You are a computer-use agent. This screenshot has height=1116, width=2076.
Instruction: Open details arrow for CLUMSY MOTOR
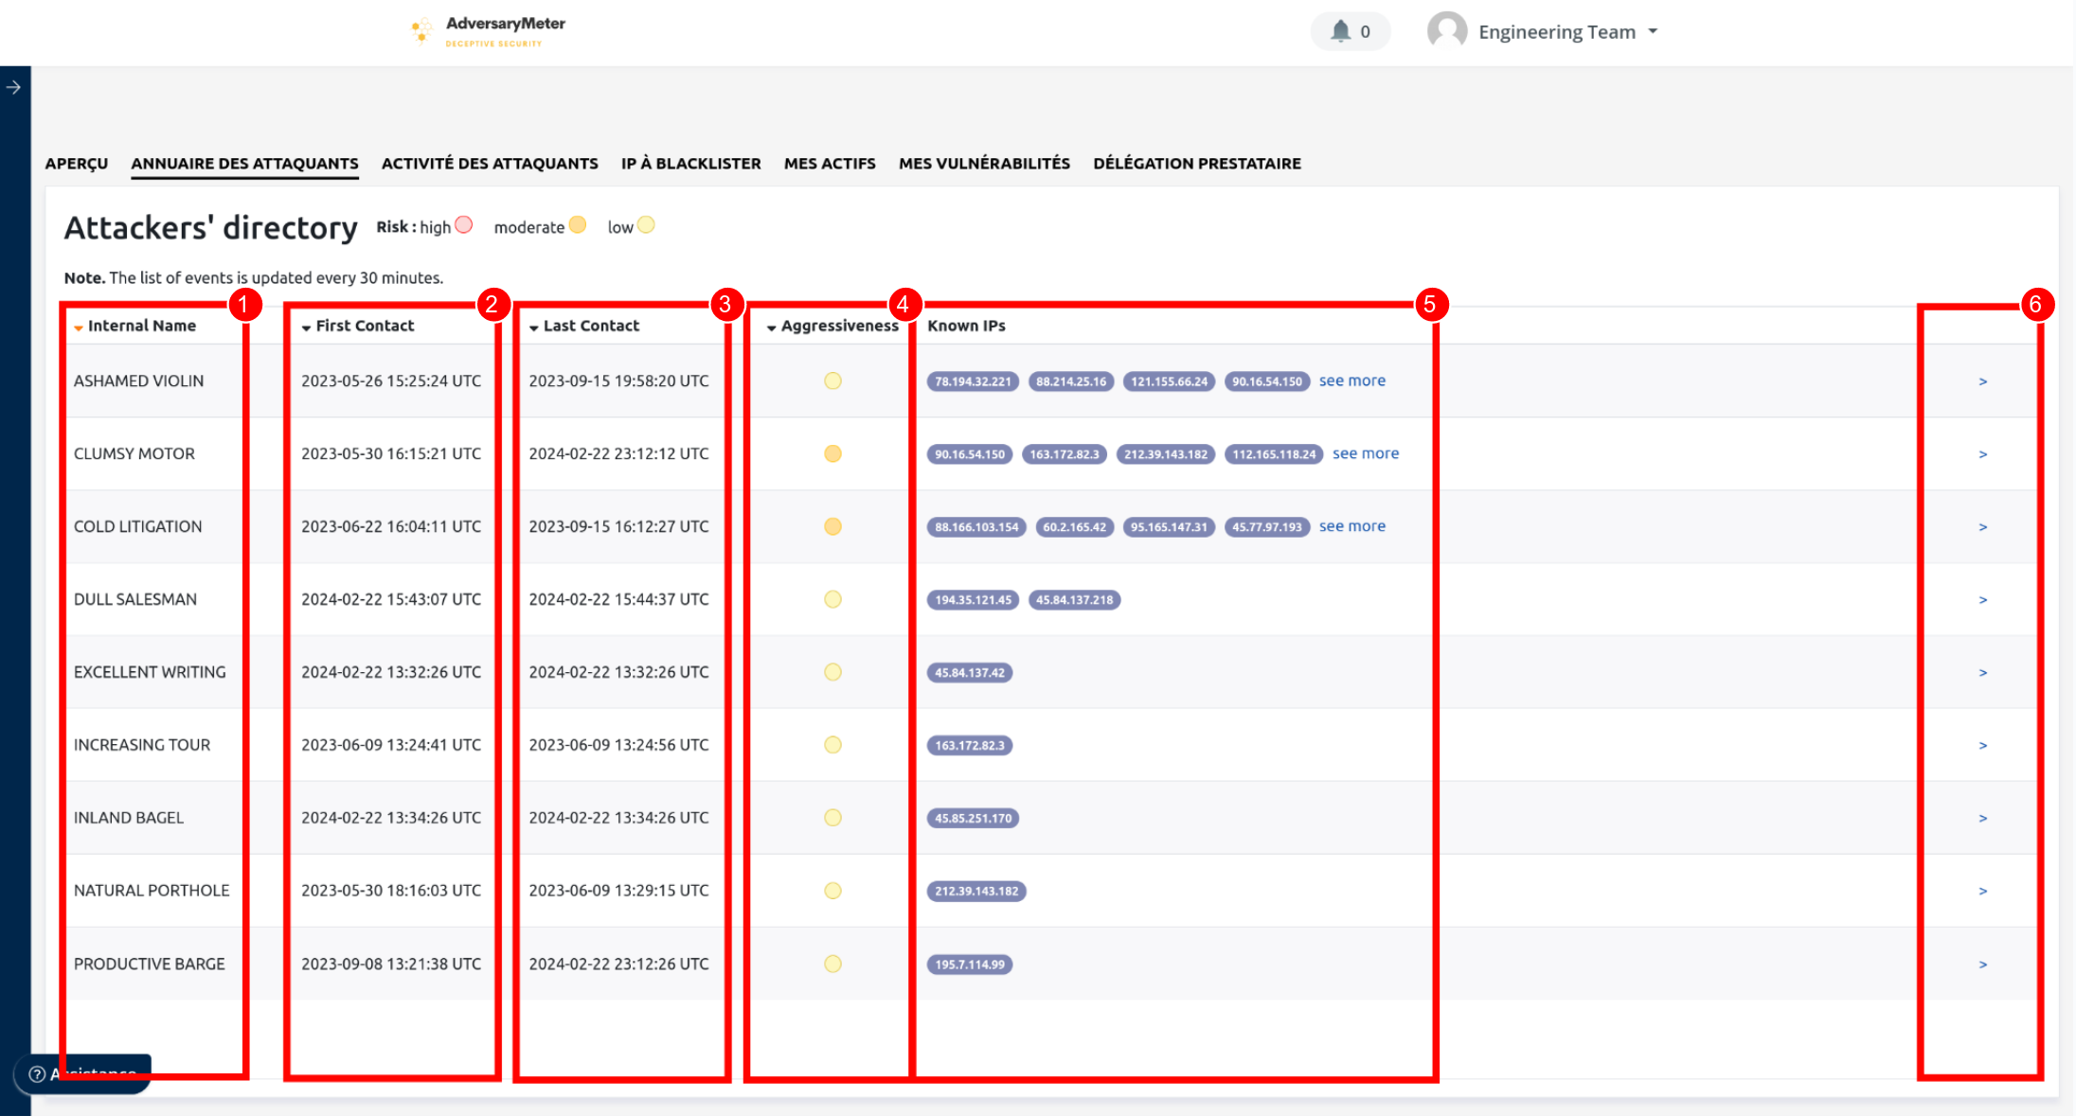(x=1982, y=454)
